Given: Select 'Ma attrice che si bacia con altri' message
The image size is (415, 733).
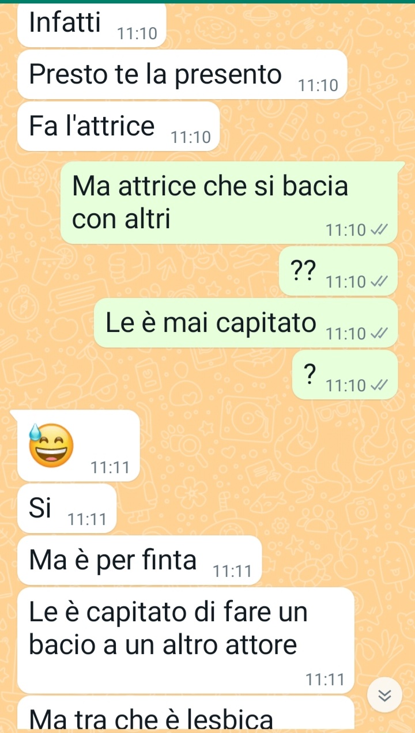Looking at the screenshot, I should pos(229,203).
